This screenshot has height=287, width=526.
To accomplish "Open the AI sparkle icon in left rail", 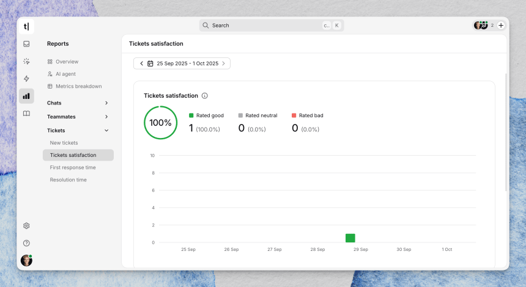I will click(x=26, y=61).
